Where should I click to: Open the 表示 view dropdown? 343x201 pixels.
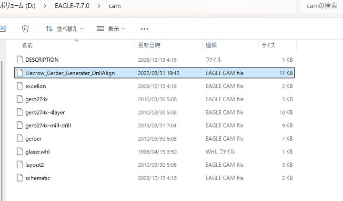[111, 29]
